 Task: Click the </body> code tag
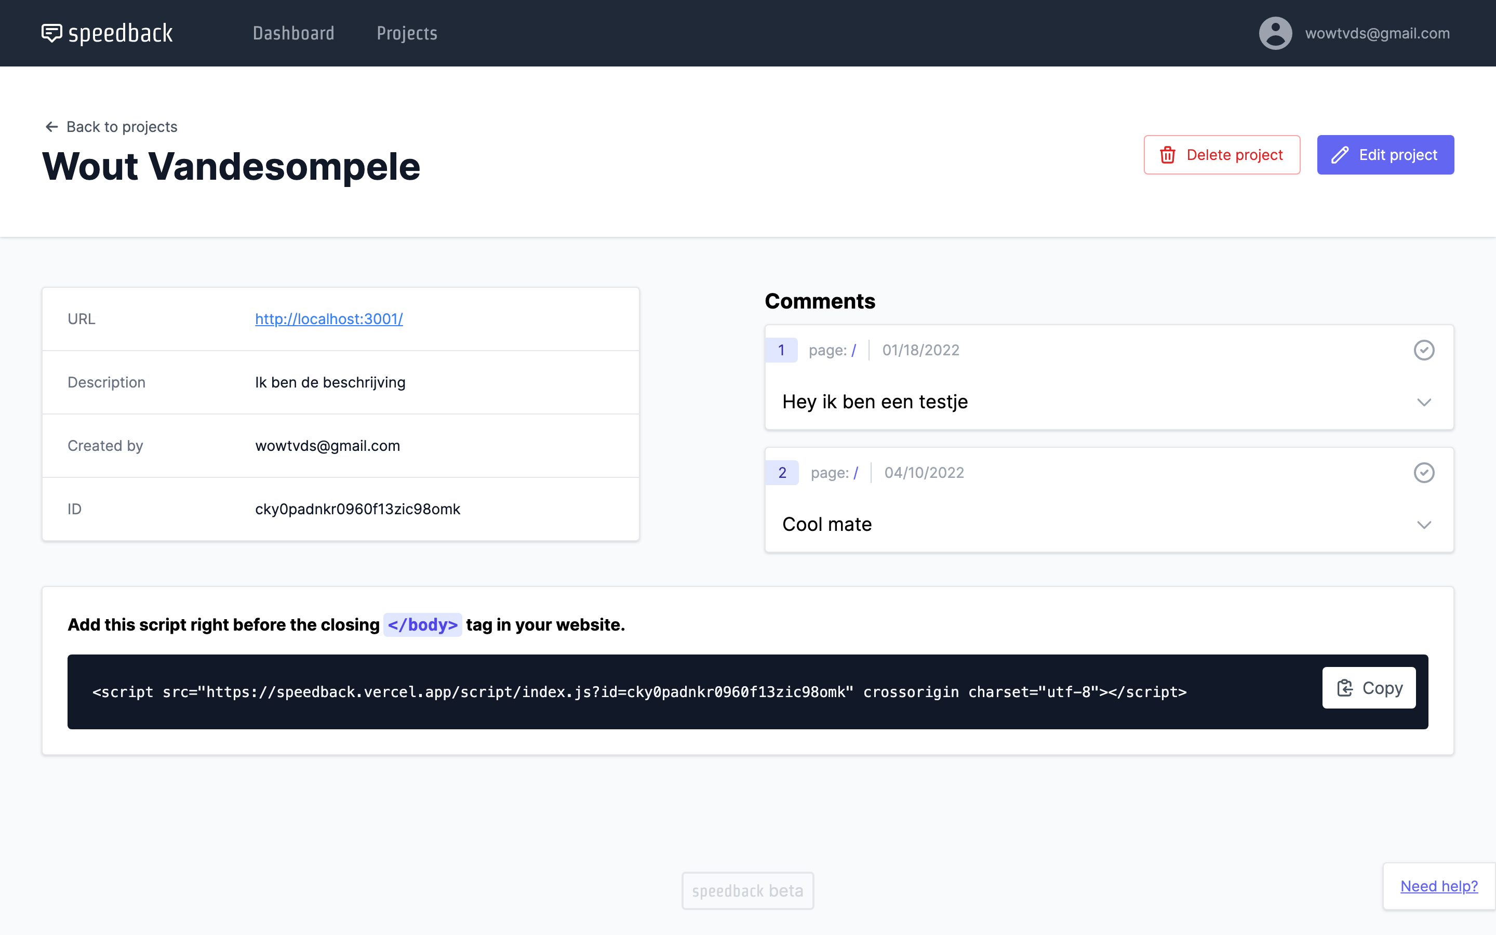coord(423,624)
